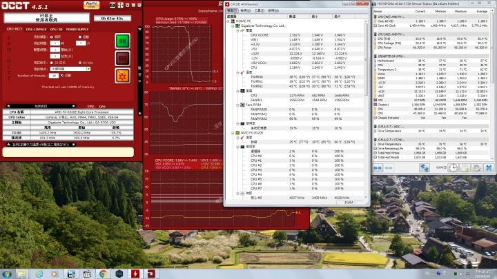Open first menu in HWMonitor menu bar
497x279 pixels.
click(x=231, y=11)
